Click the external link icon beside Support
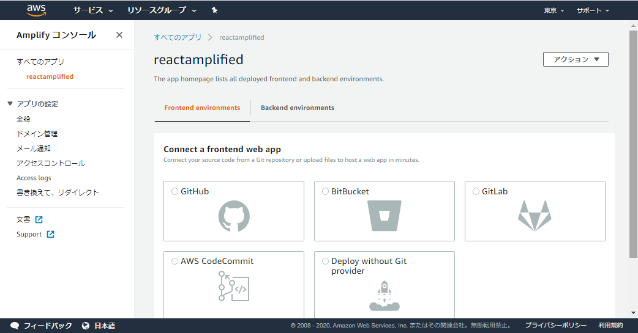Viewport: 638px width, 333px height. pos(50,234)
